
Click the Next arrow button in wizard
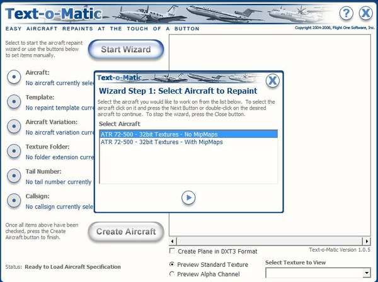[188, 198]
